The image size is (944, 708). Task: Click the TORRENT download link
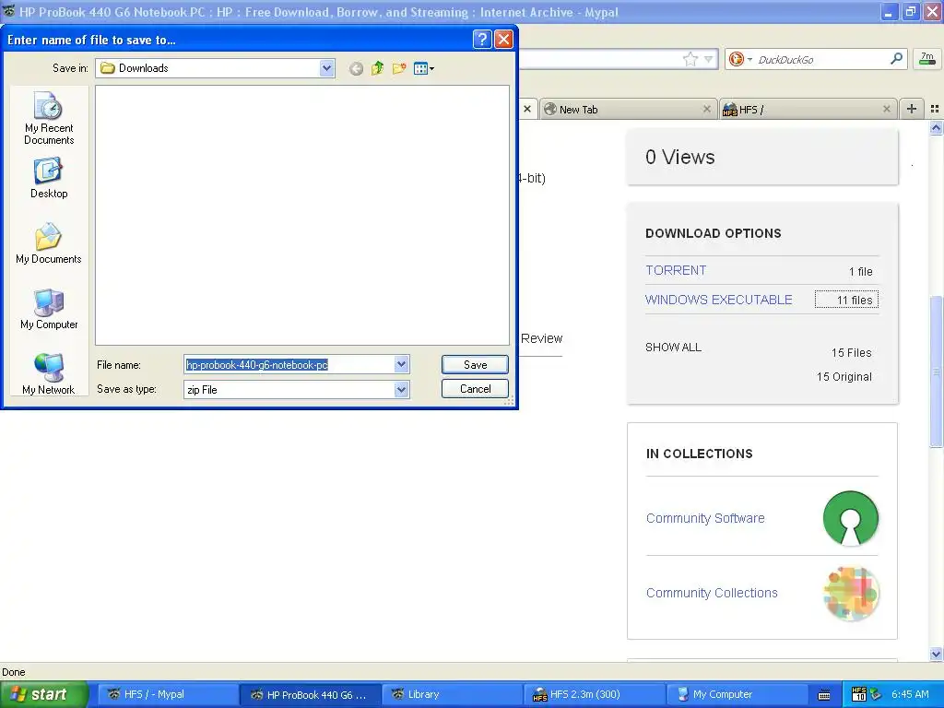point(676,270)
